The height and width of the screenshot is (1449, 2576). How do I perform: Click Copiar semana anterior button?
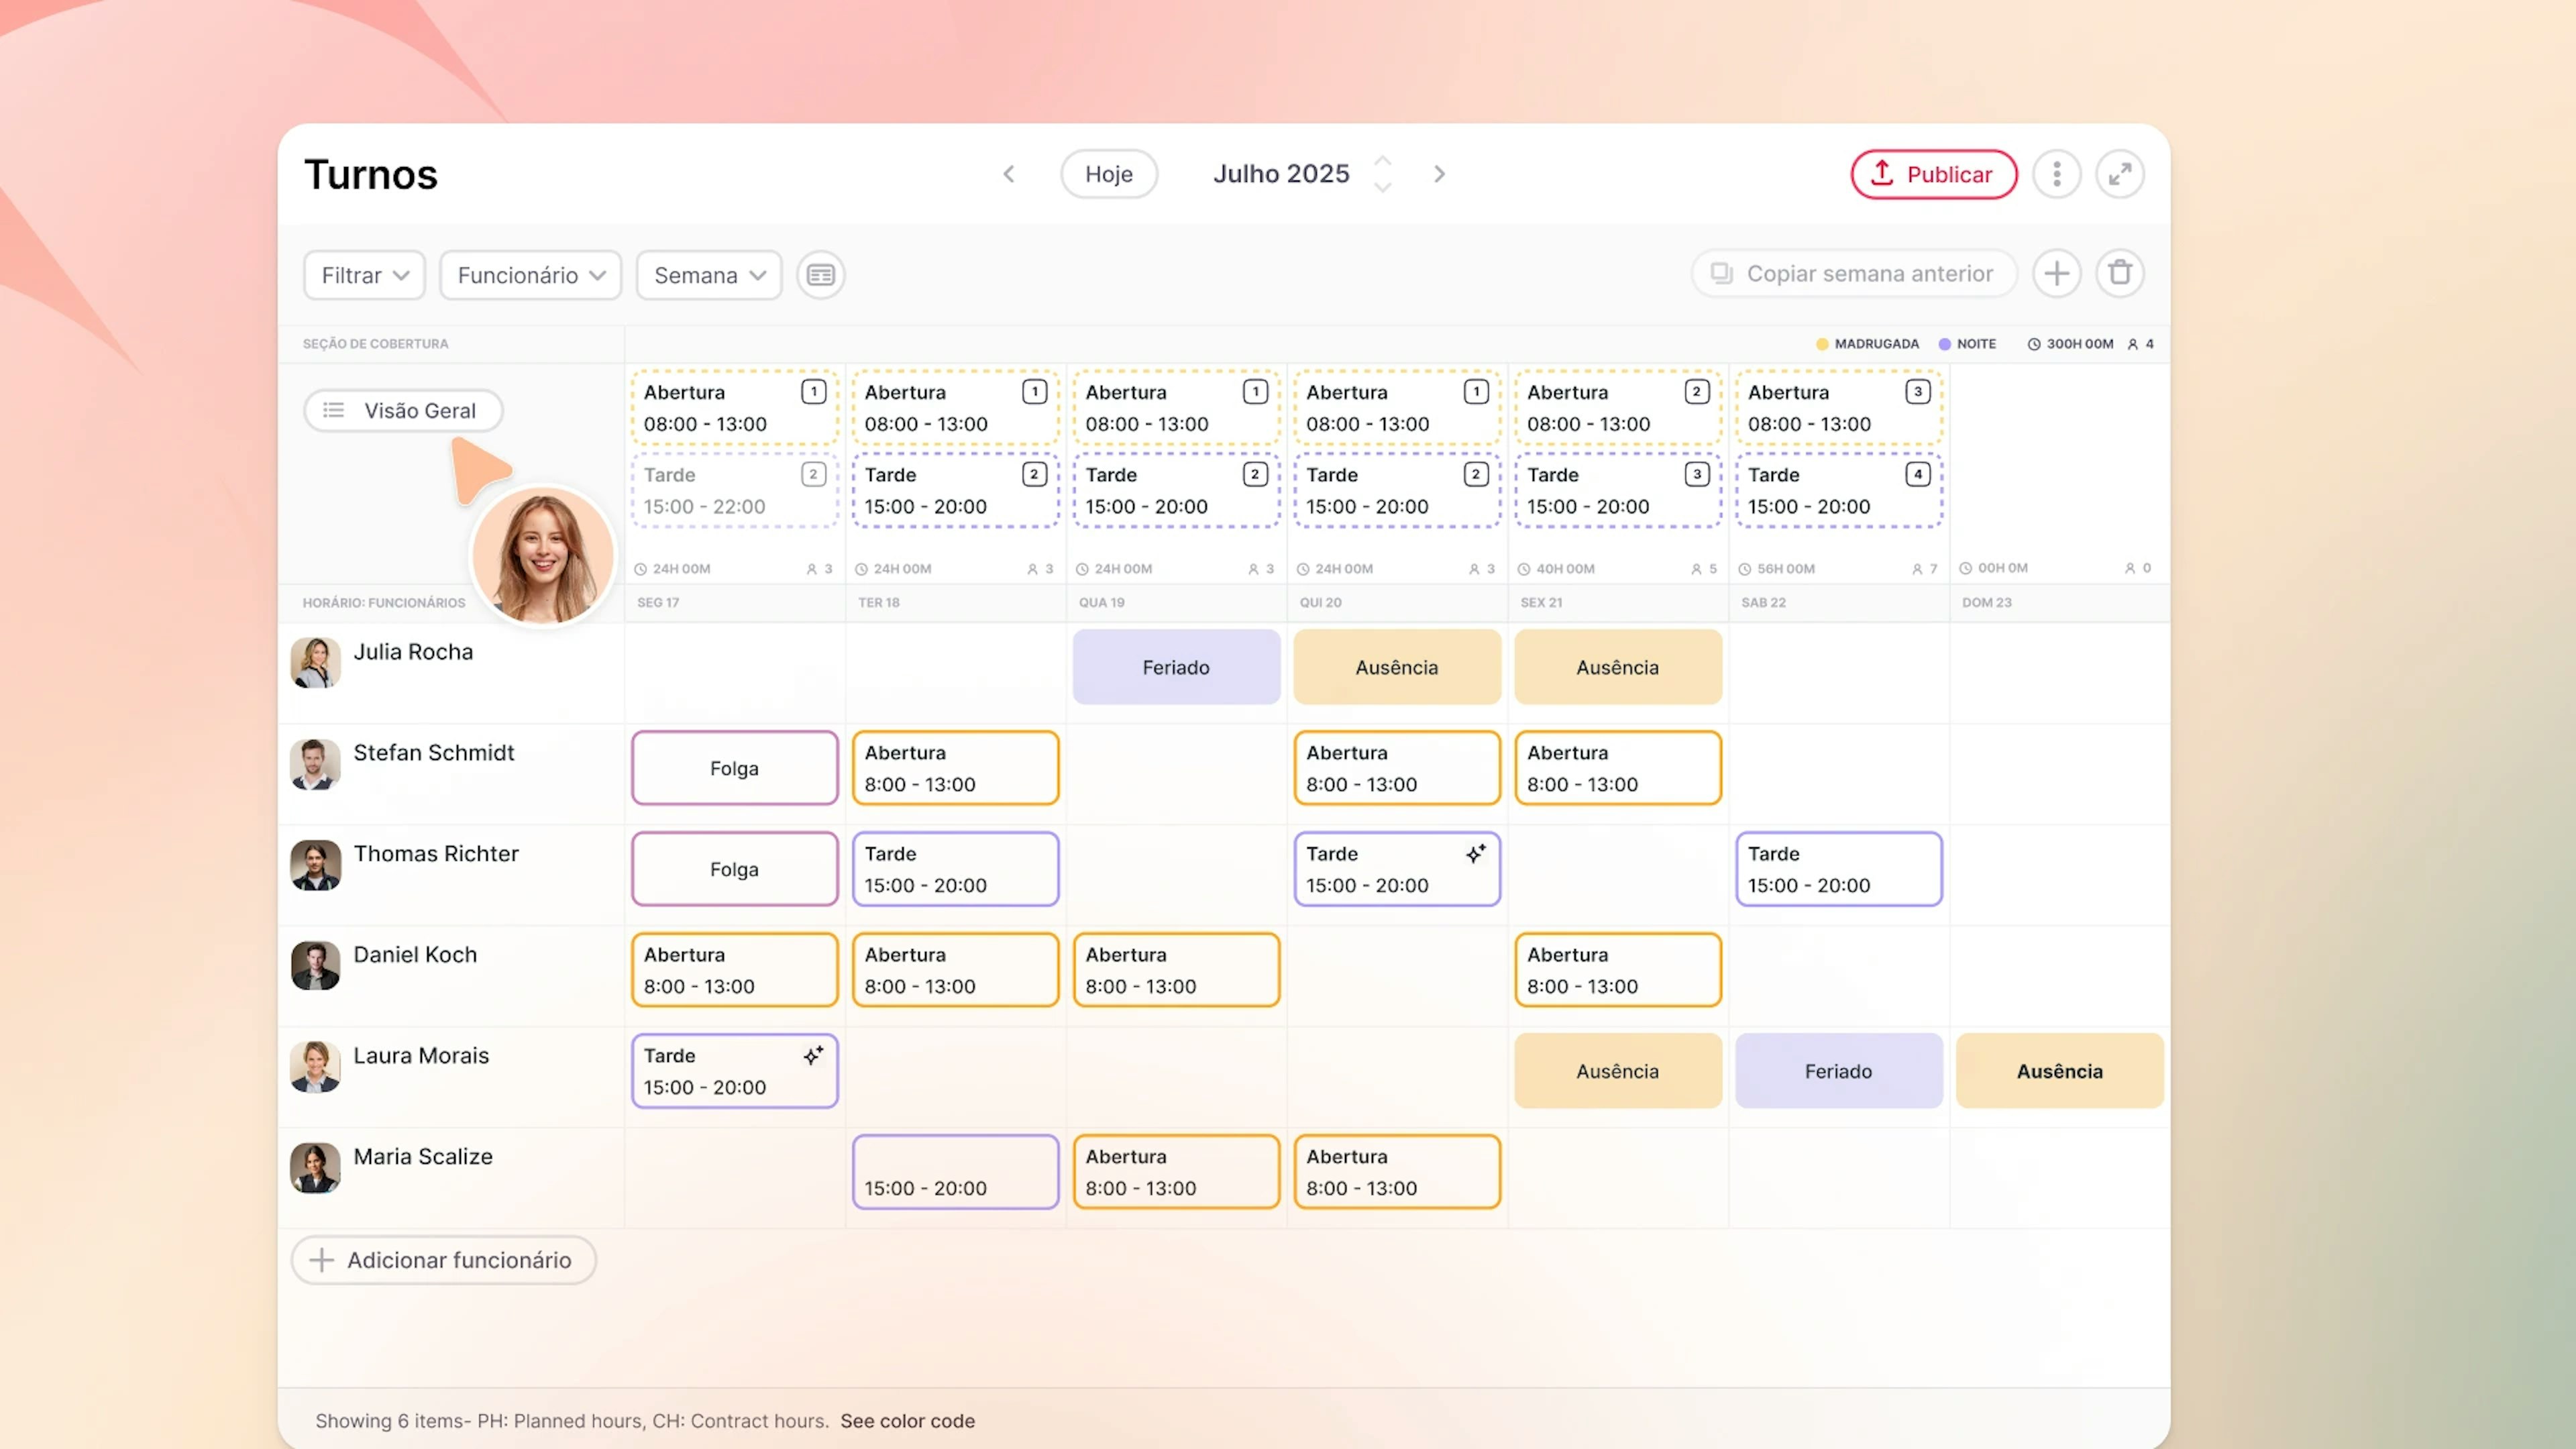click(1853, 273)
